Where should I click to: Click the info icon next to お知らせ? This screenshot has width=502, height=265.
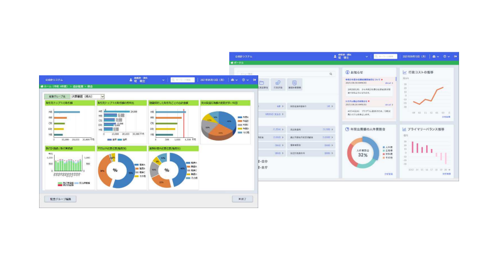coord(346,72)
